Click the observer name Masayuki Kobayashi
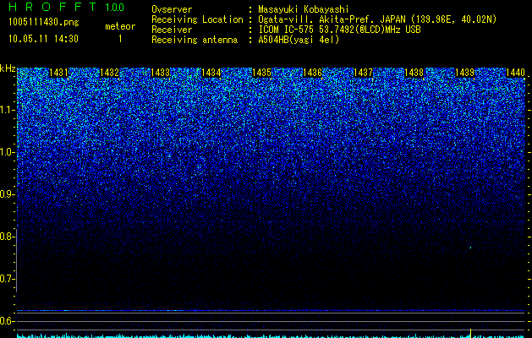 coord(304,9)
